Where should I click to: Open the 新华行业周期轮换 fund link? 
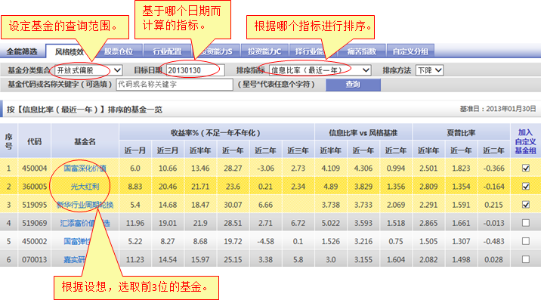pyautogui.click(x=85, y=205)
